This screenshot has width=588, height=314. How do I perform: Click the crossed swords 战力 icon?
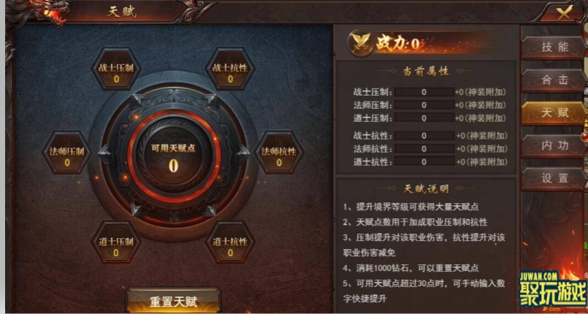pos(360,43)
